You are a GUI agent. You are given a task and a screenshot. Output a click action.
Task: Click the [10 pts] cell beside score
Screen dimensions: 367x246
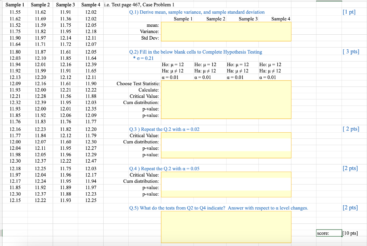[349, 233]
